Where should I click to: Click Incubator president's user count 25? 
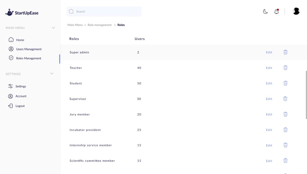coord(139,130)
